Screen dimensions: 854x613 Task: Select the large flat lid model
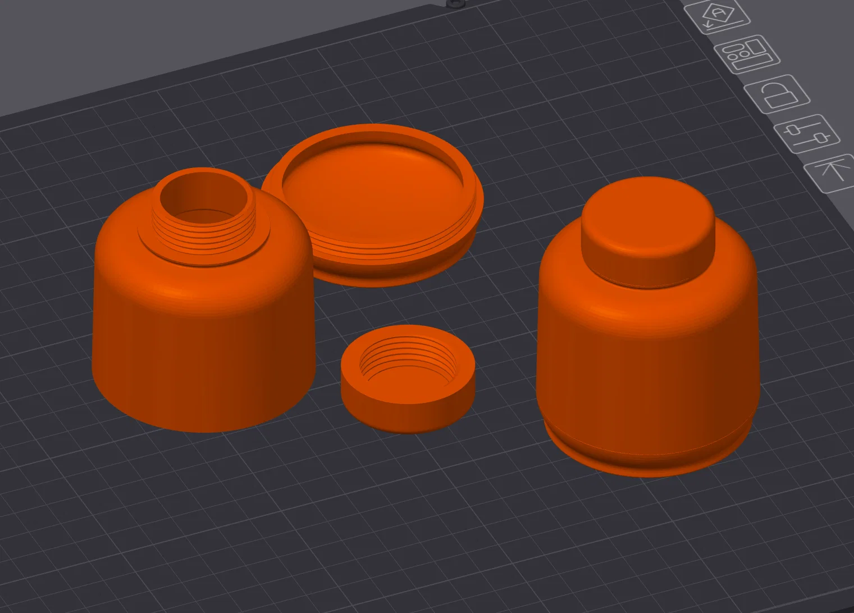pyautogui.click(x=372, y=205)
